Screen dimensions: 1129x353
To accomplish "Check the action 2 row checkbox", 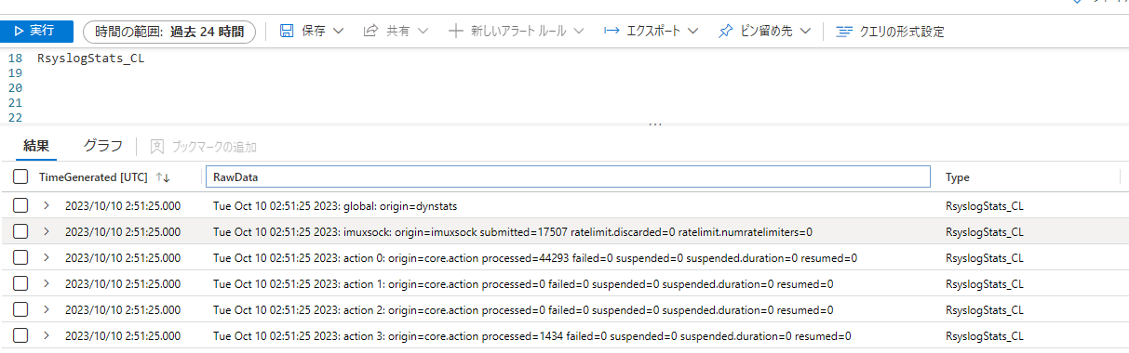I will coord(20,309).
